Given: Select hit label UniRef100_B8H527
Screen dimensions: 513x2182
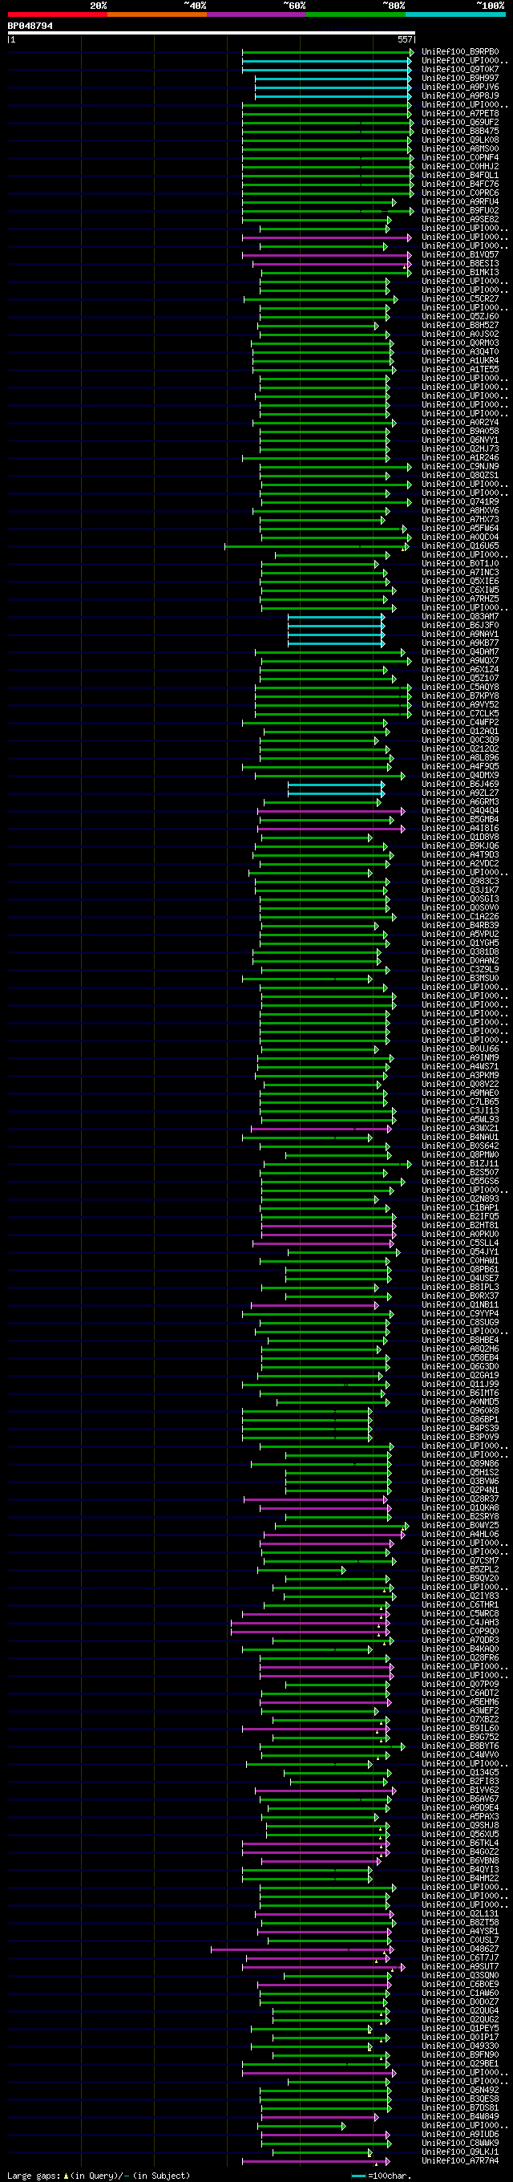Looking at the screenshot, I should click(x=461, y=325).
